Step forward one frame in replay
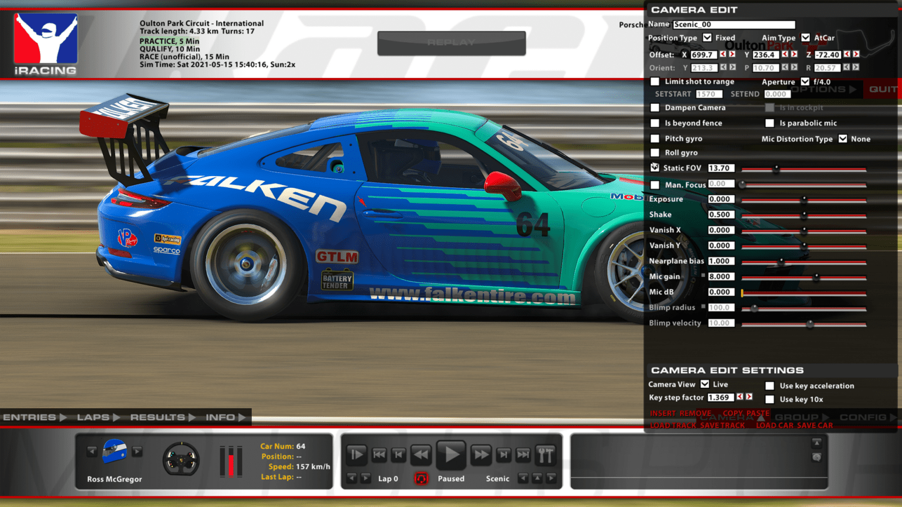Viewport: 902px width, 507px height. coord(503,454)
